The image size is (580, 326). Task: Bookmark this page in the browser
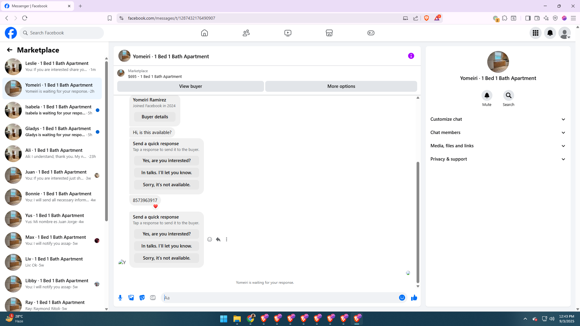point(110,18)
